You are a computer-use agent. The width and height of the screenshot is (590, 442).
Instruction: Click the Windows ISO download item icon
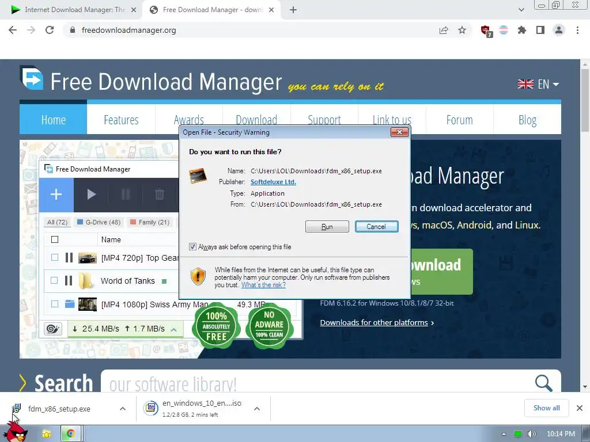pyautogui.click(x=151, y=408)
